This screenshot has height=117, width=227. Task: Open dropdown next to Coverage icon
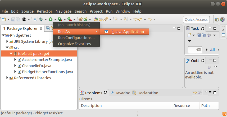[x=65, y=19]
